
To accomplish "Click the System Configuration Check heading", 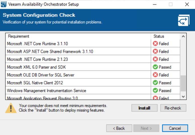I will click(39, 15).
